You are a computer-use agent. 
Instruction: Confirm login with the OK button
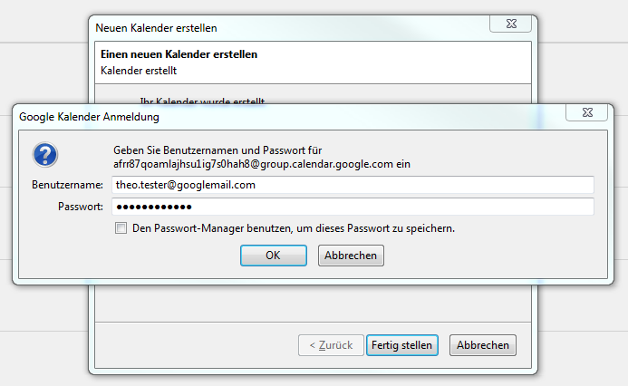coord(274,256)
